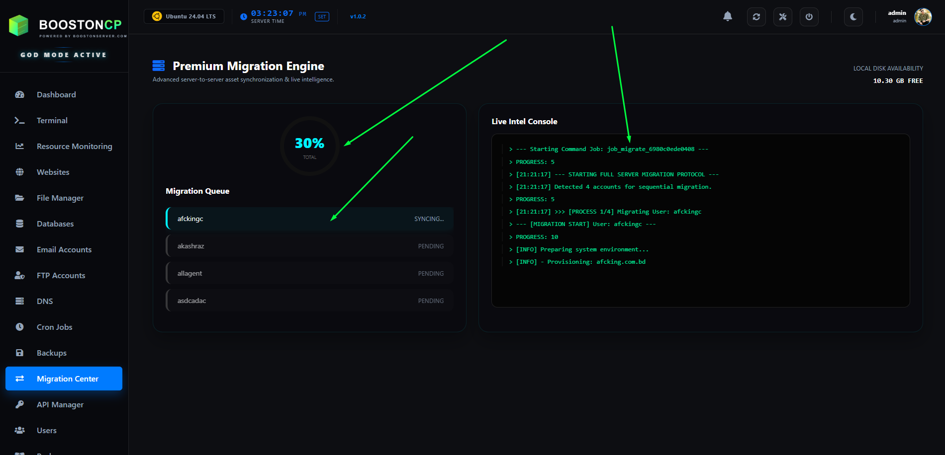Open Dashboard from the sidebar
This screenshot has width=945, height=455.
coord(56,95)
